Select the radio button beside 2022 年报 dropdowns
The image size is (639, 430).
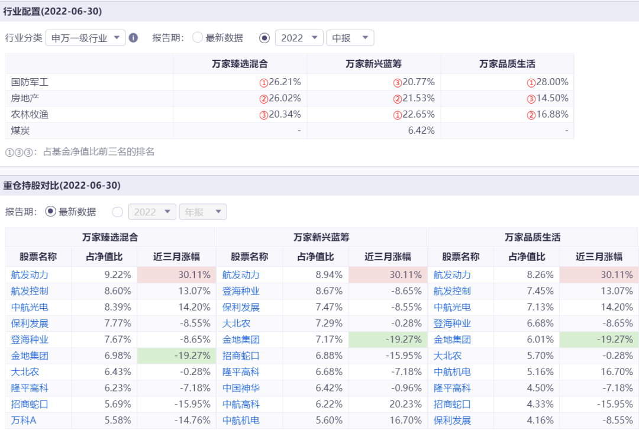coord(117,212)
